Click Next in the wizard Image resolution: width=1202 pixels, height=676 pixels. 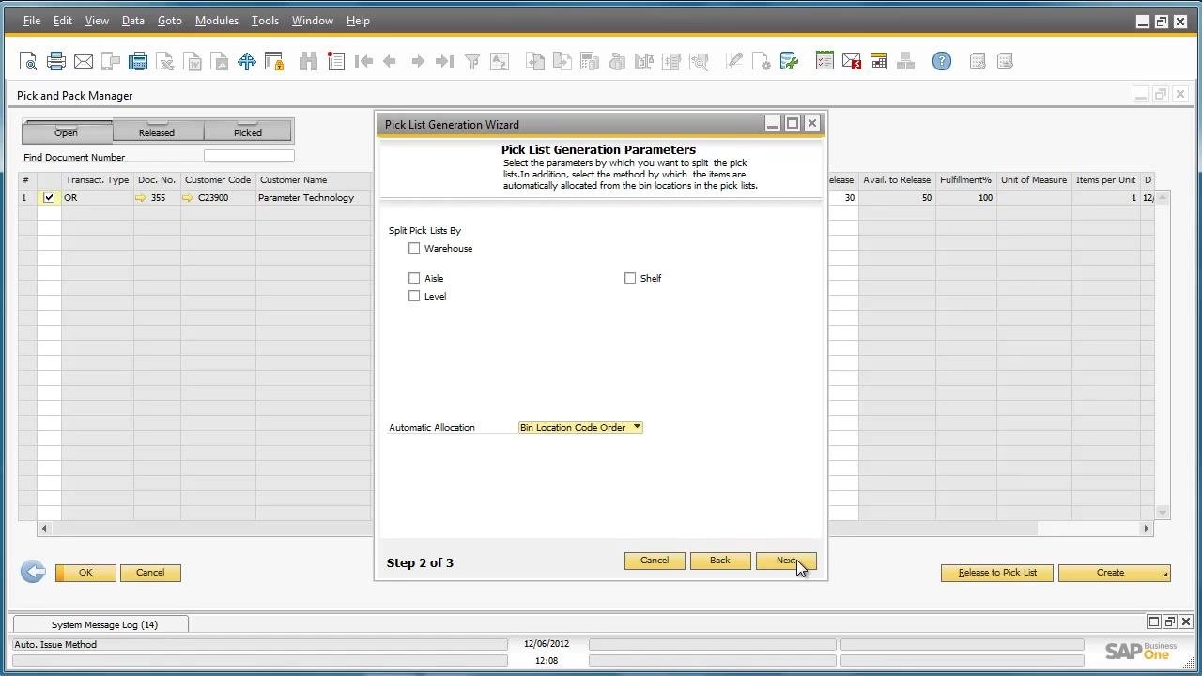click(x=786, y=561)
